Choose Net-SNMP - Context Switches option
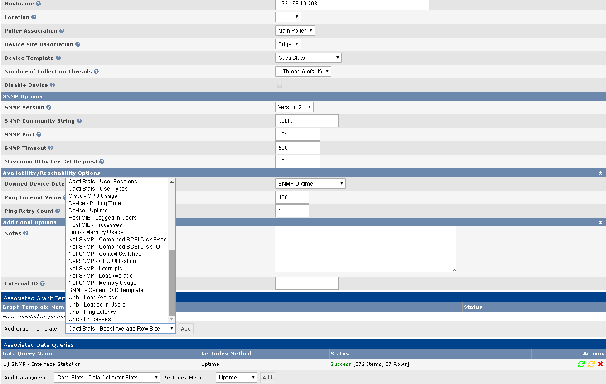Screen dimensions: 606x384 tap(117, 254)
